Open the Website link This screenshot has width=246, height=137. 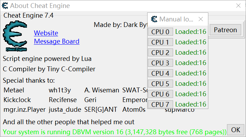[x=46, y=33]
